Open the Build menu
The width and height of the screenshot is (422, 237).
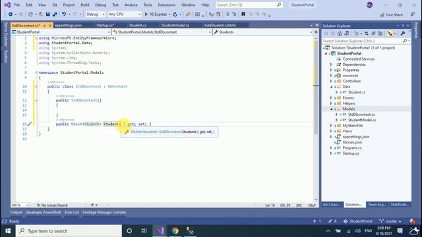point(85,5)
